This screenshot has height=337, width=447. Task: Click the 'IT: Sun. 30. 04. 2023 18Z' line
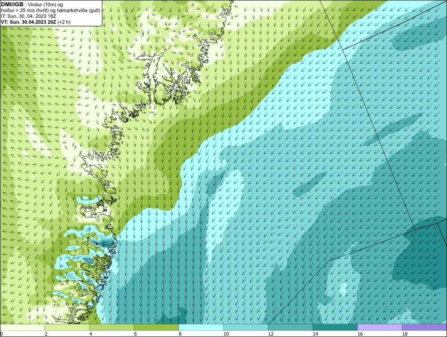pos(29,16)
